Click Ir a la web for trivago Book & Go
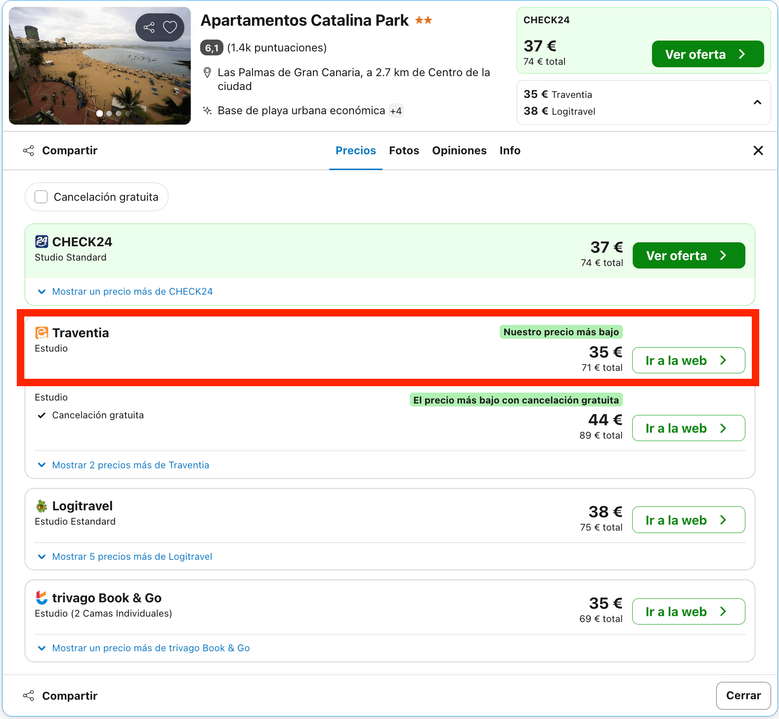 tap(689, 611)
